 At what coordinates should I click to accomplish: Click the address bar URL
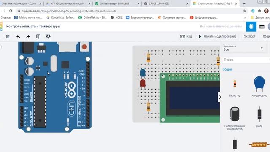coord(69,11)
